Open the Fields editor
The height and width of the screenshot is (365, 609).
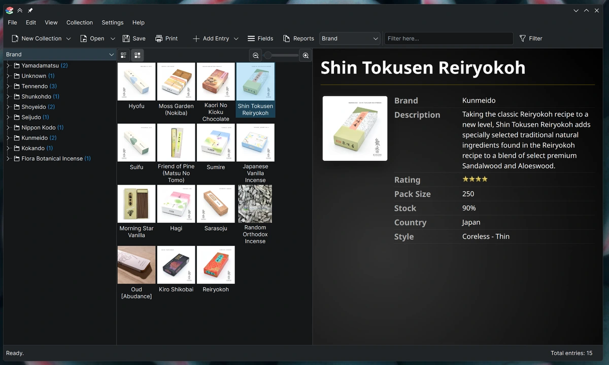(260, 39)
